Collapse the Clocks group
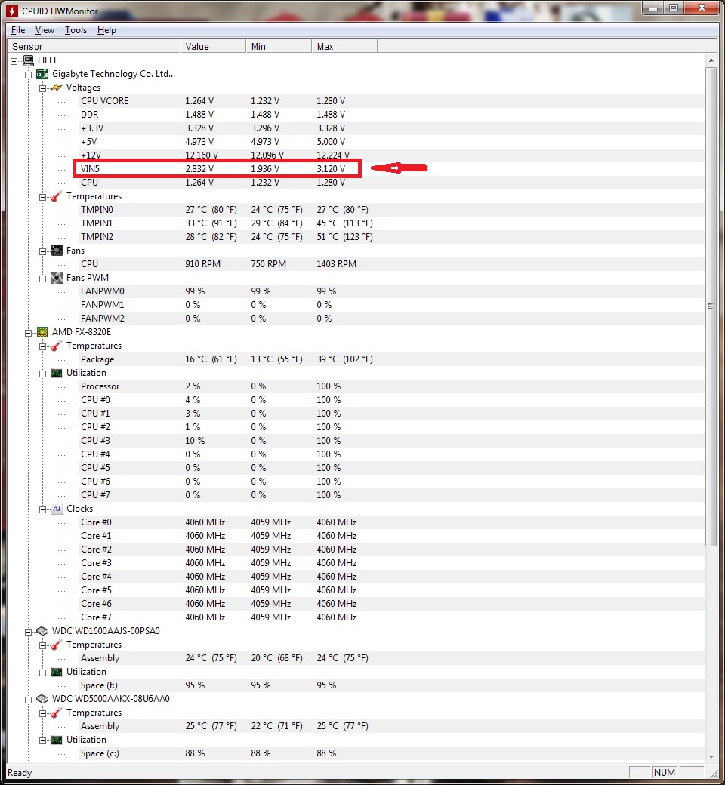The image size is (725, 785). pyautogui.click(x=42, y=509)
